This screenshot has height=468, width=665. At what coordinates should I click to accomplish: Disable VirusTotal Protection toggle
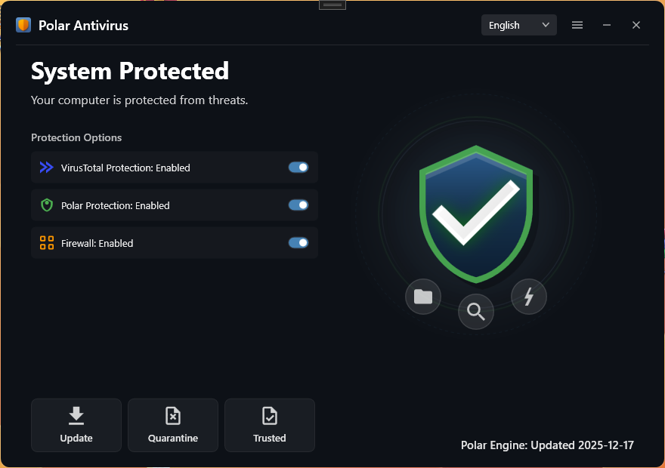pyautogui.click(x=298, y=168)
